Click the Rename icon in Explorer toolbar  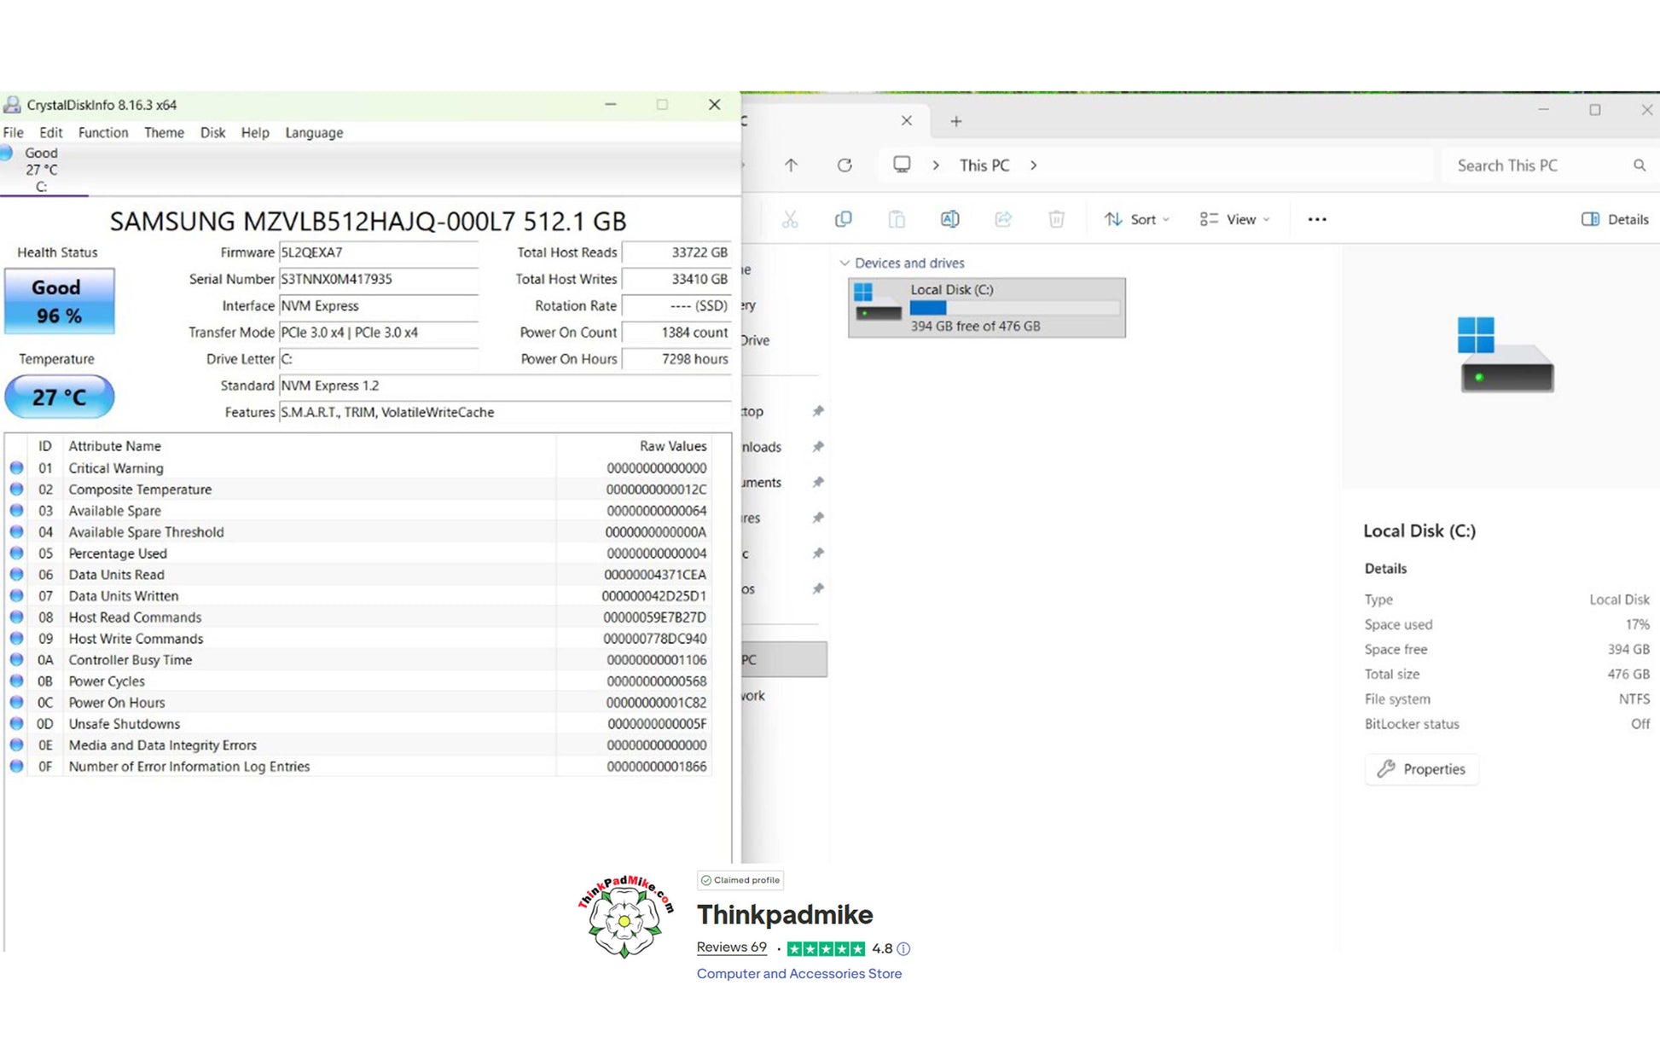949,219
